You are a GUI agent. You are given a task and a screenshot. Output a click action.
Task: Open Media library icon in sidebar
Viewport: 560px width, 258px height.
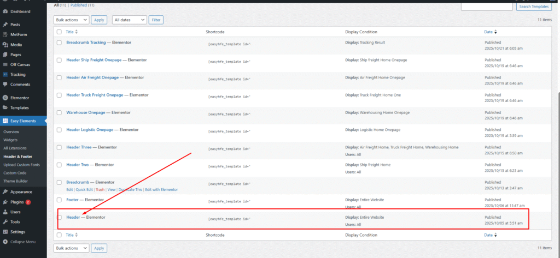click(5, 45)
